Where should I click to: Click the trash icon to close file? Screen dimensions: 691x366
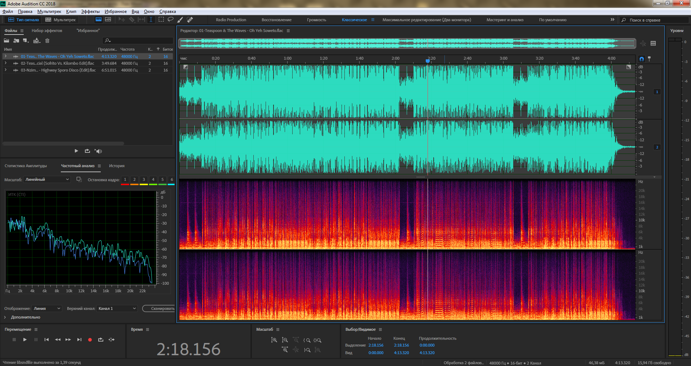pyautogui.click(x=47, y=41)
